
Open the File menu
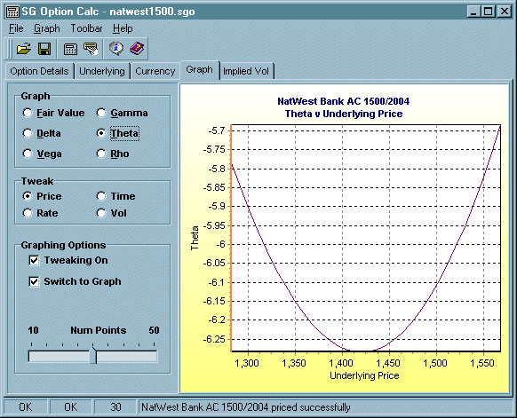pyautogui.click(x=16, y=28)
